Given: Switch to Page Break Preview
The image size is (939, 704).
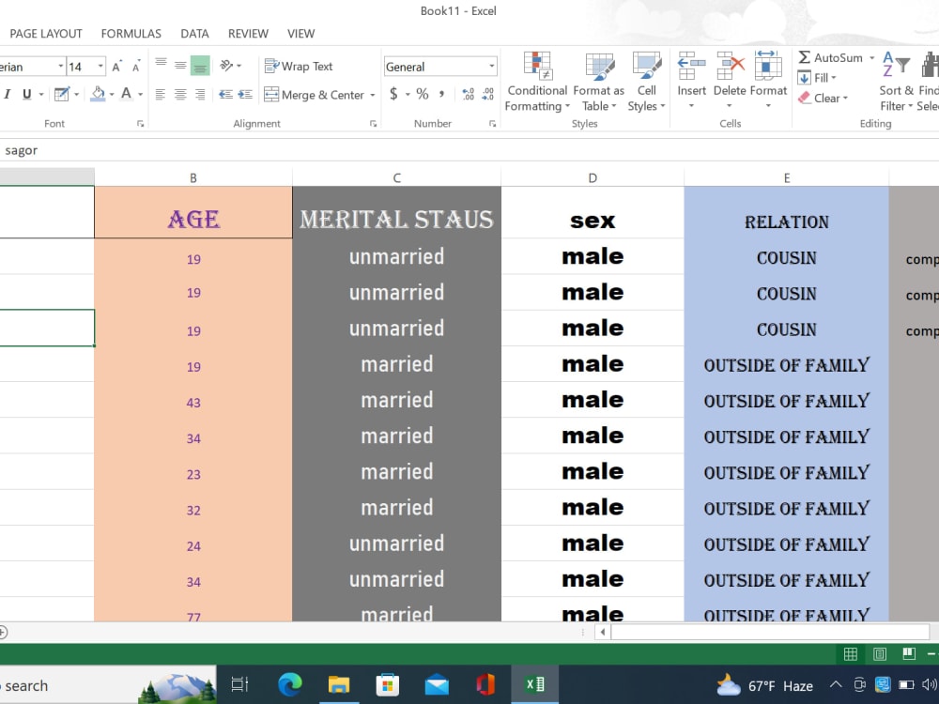Looking at the screenshot, I should click(x=909, y=654).
